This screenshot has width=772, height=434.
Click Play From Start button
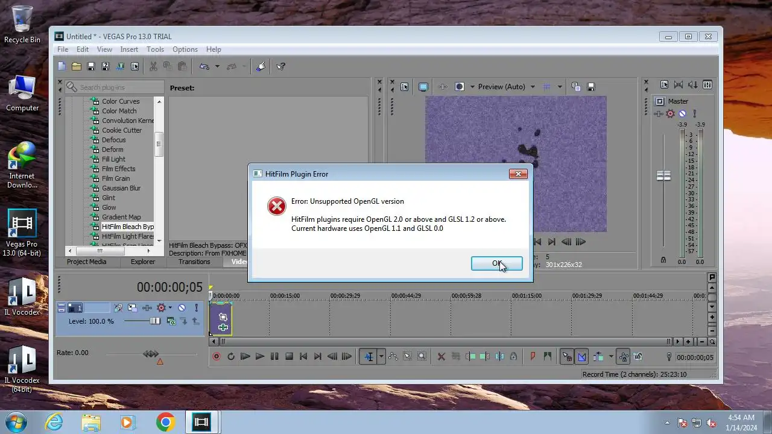pos(245,357)
